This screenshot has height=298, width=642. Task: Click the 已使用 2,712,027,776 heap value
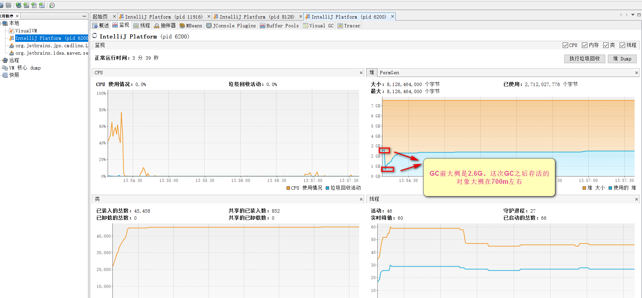tap(542, 84)
